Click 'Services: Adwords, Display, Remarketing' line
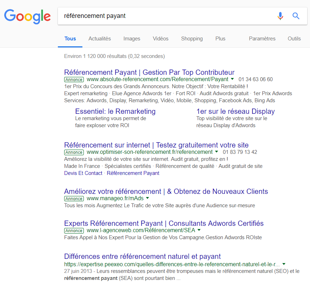 [169, 100]
